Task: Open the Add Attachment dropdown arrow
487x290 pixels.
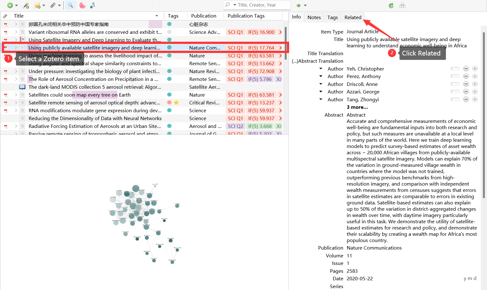Action: (x=59, y=6)
